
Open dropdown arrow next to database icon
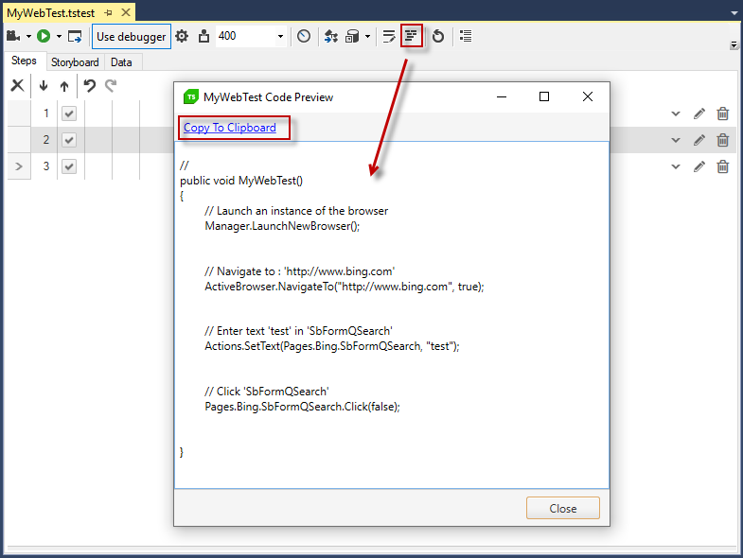[367, 37]
